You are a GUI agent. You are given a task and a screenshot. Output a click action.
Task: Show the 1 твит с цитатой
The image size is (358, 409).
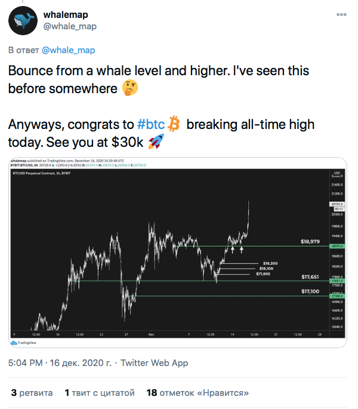click(98, 393)
